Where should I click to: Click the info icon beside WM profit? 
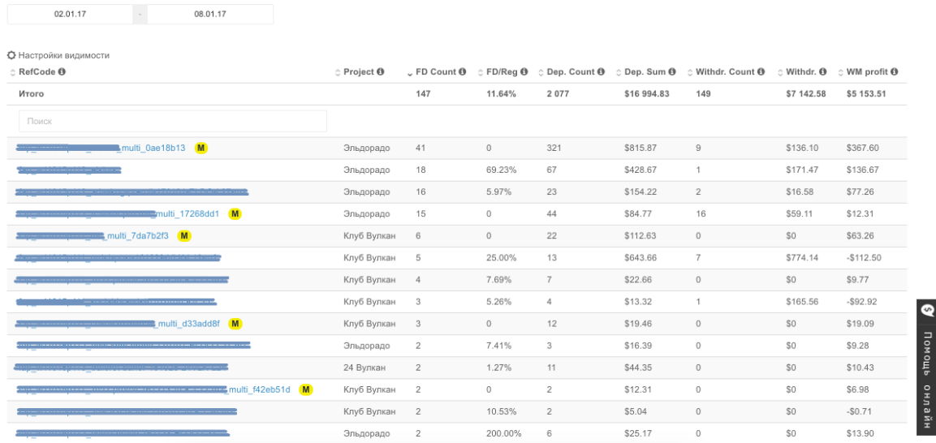(895, 73)
